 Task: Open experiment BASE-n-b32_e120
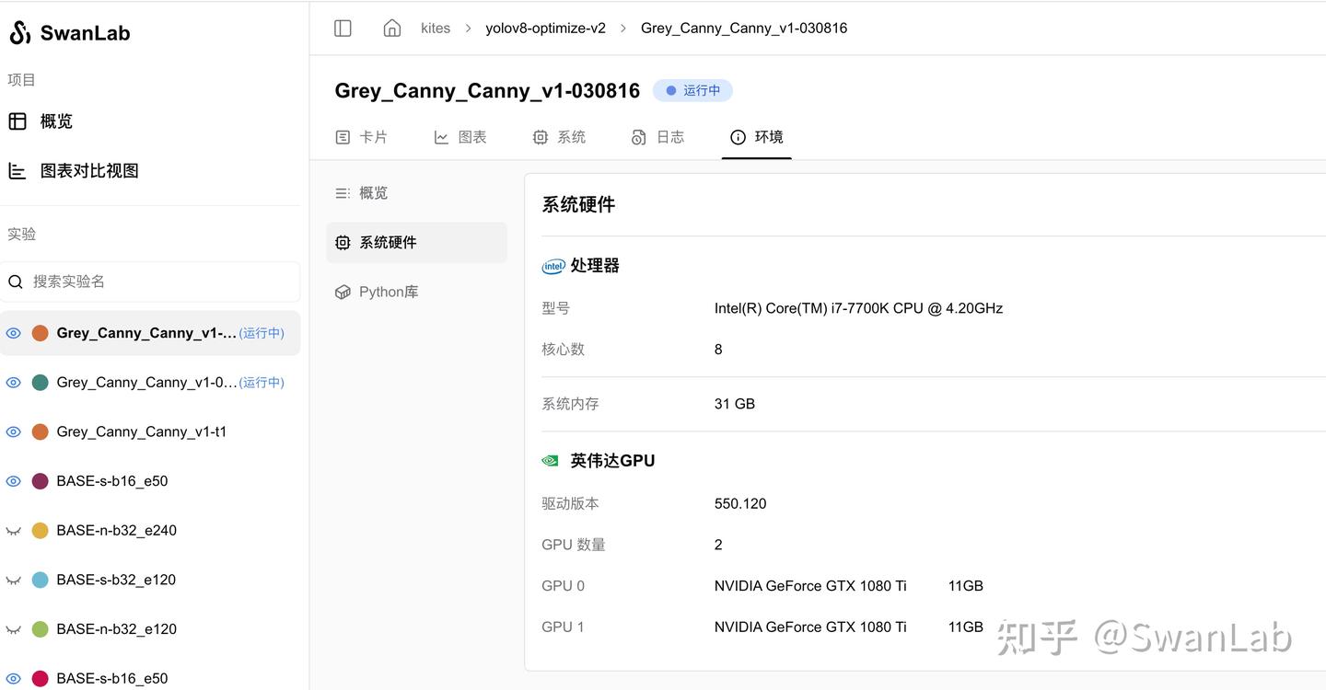coord(116,630)
